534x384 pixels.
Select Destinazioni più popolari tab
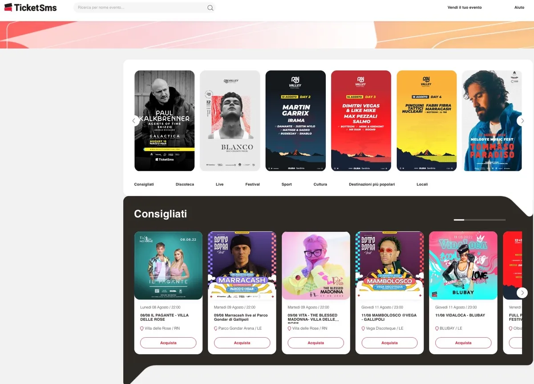tap(372, 184)
